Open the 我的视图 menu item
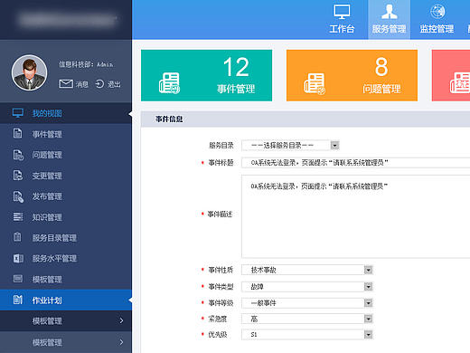The height and width of the screenshot is (353, 470). (66, 113)
